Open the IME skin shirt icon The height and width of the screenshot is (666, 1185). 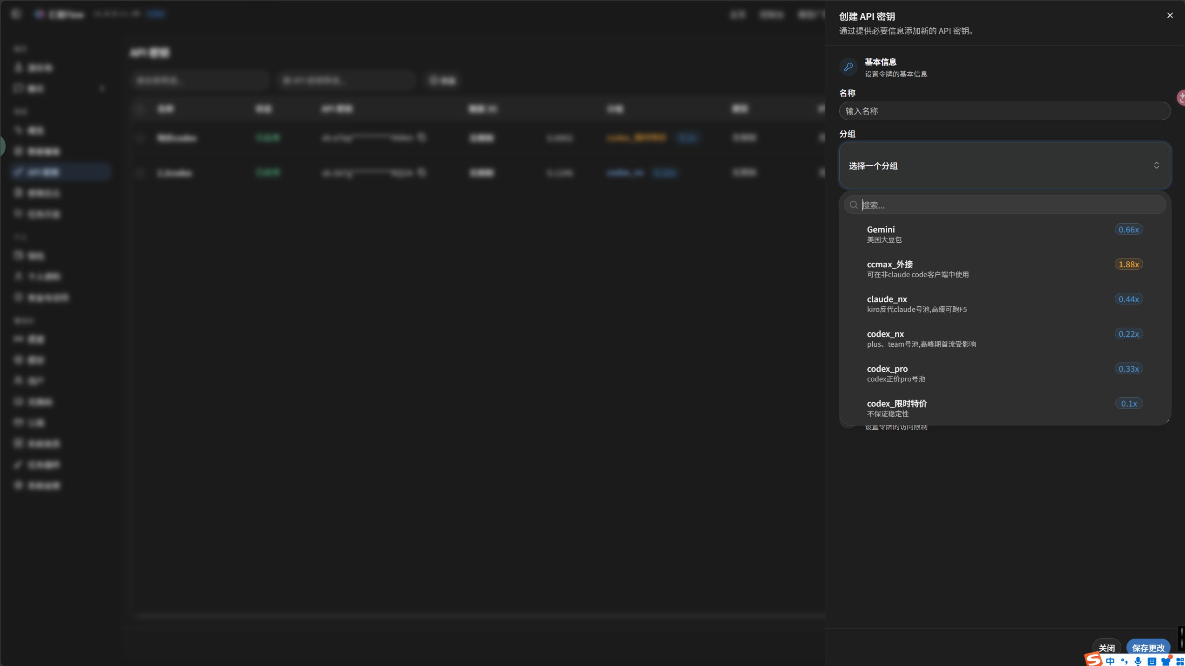1165,661
